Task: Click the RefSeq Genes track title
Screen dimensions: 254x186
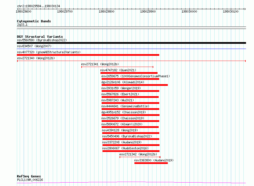Action: tap(29, 176)
